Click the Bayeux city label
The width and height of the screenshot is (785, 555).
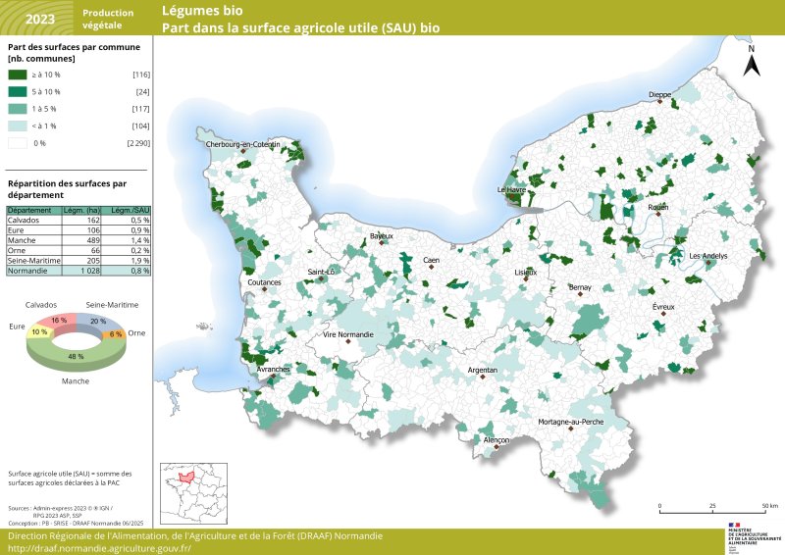[382, 236]
